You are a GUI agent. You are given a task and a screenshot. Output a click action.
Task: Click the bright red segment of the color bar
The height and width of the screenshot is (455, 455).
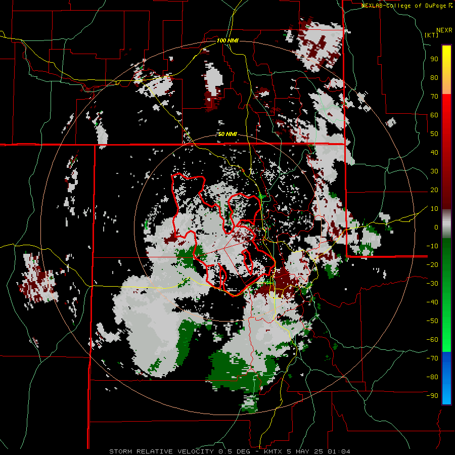[x=446, y=106]
